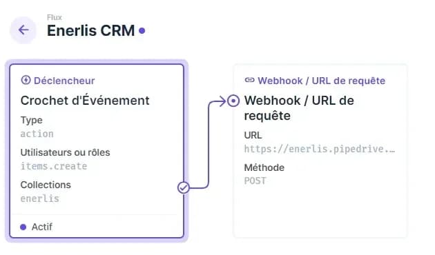
Task: Click the Type field label
Action: coord(31,121)
